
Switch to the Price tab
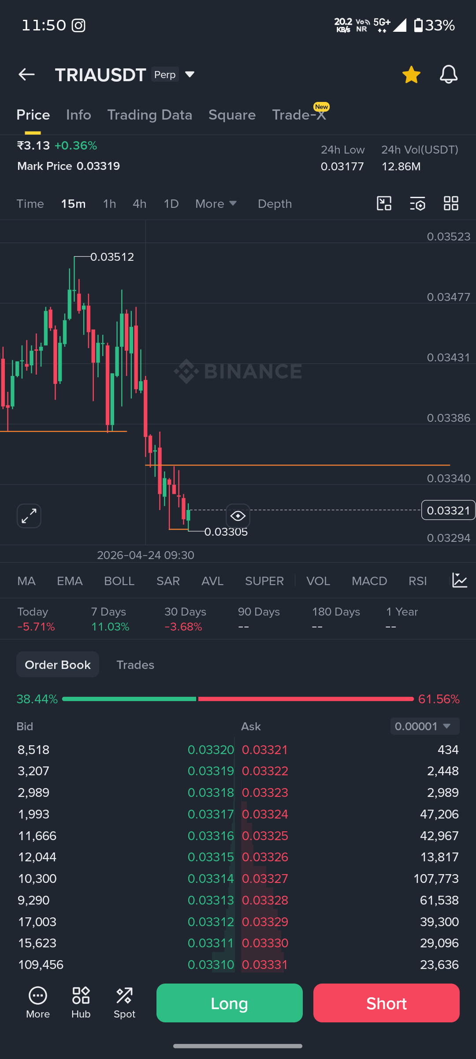(x=33, y=115)
